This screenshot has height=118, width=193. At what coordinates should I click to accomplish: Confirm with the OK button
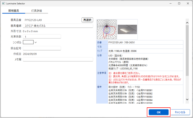pyautogui.click(x=159, y=112)
